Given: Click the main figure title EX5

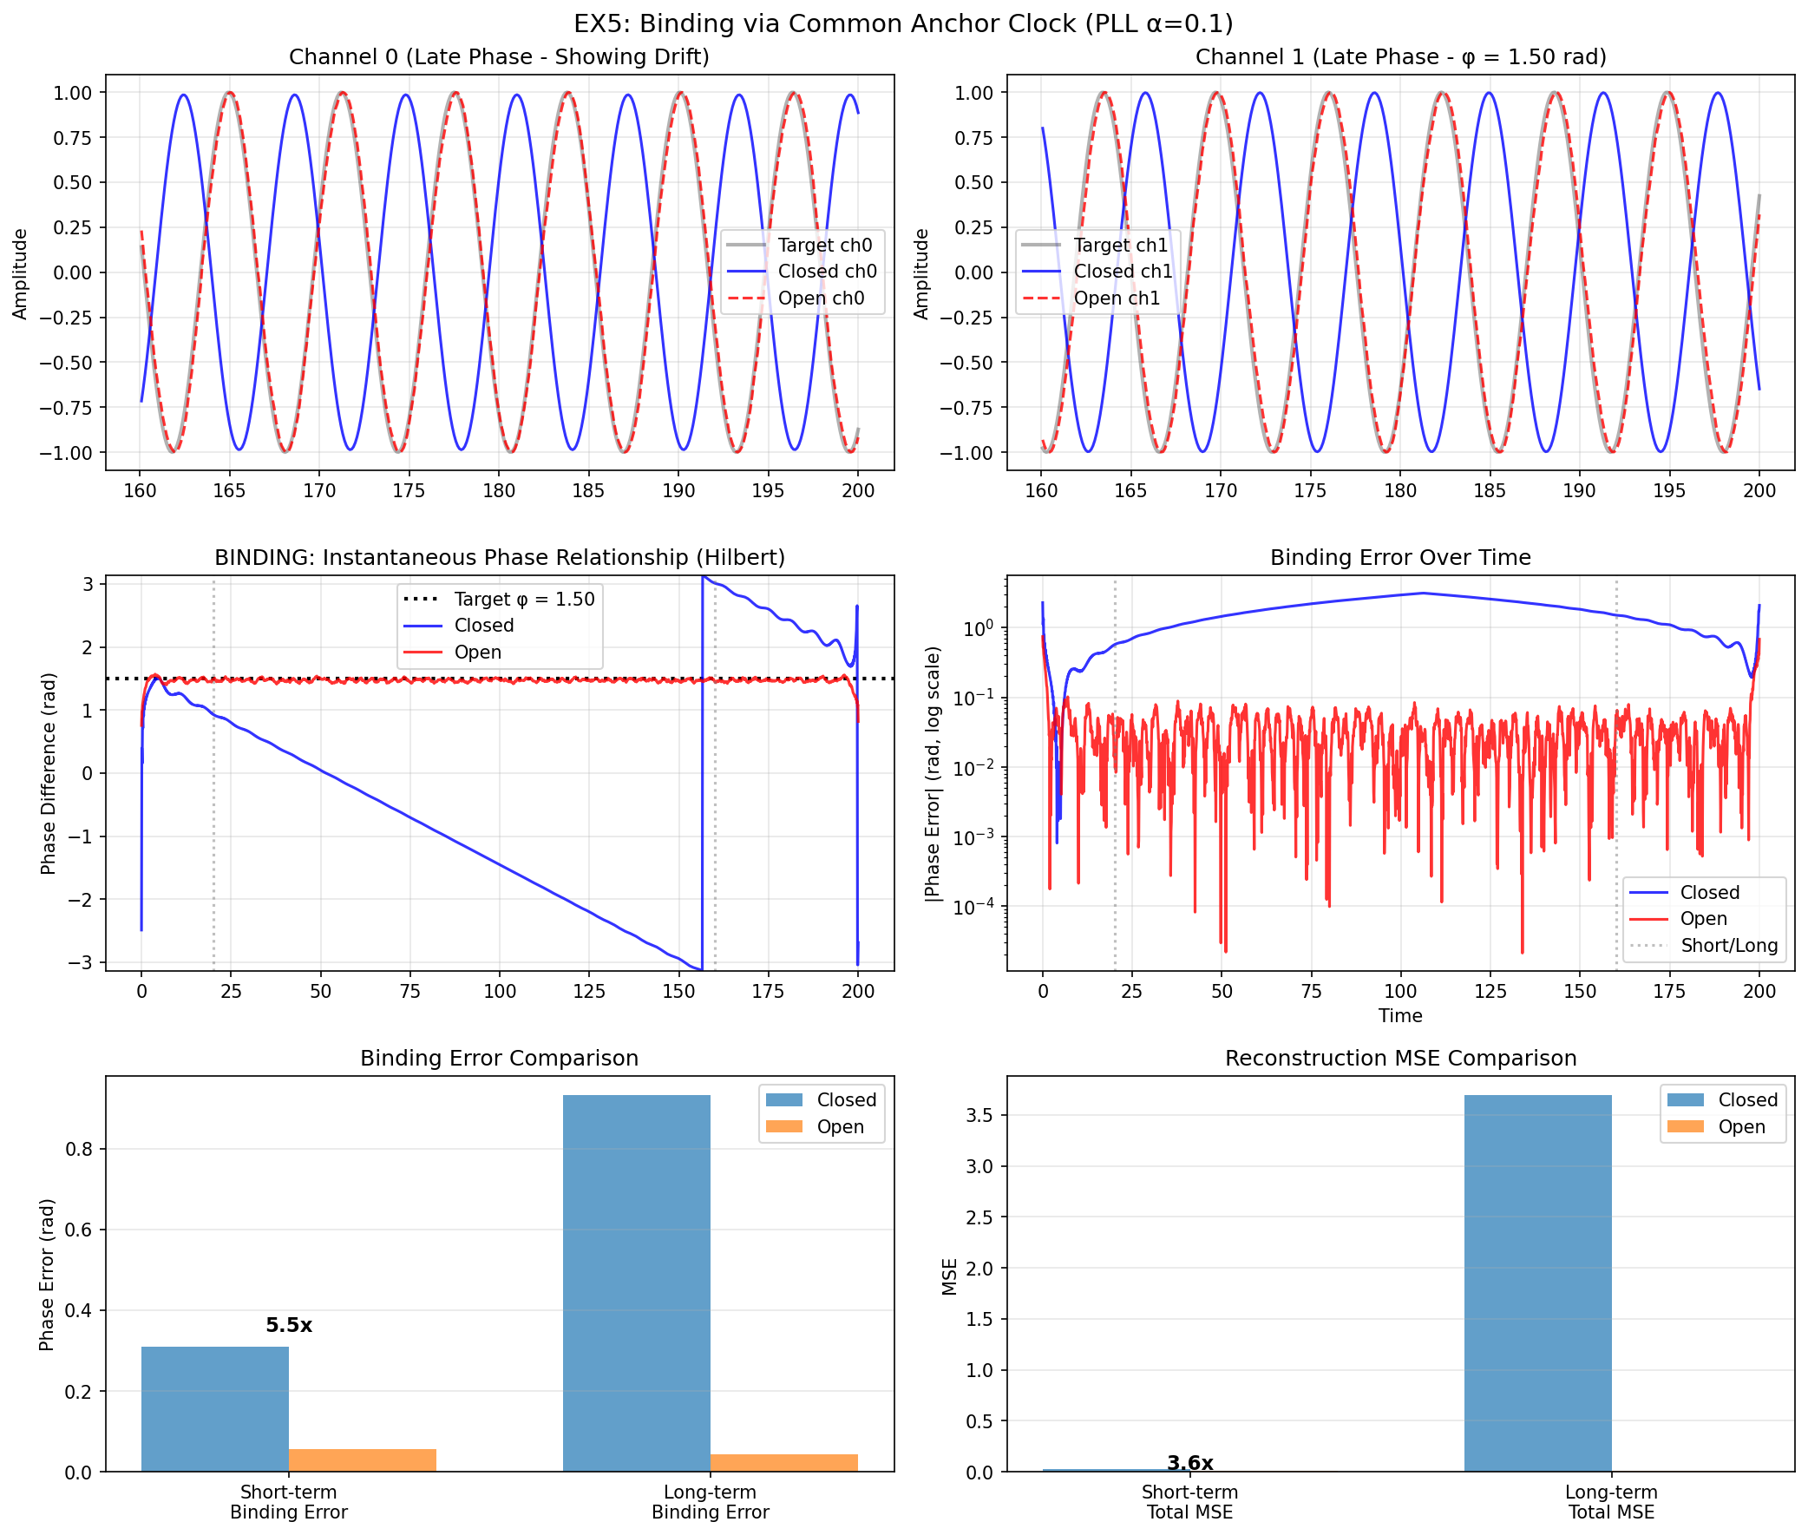Looking at the screenshot, I should [x=903, y=23].
